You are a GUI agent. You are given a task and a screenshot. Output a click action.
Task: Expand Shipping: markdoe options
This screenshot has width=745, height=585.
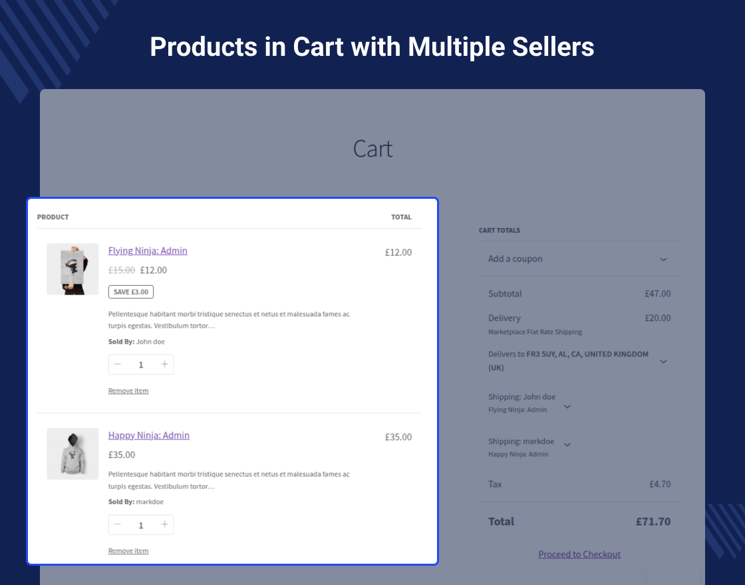point(567,445)
